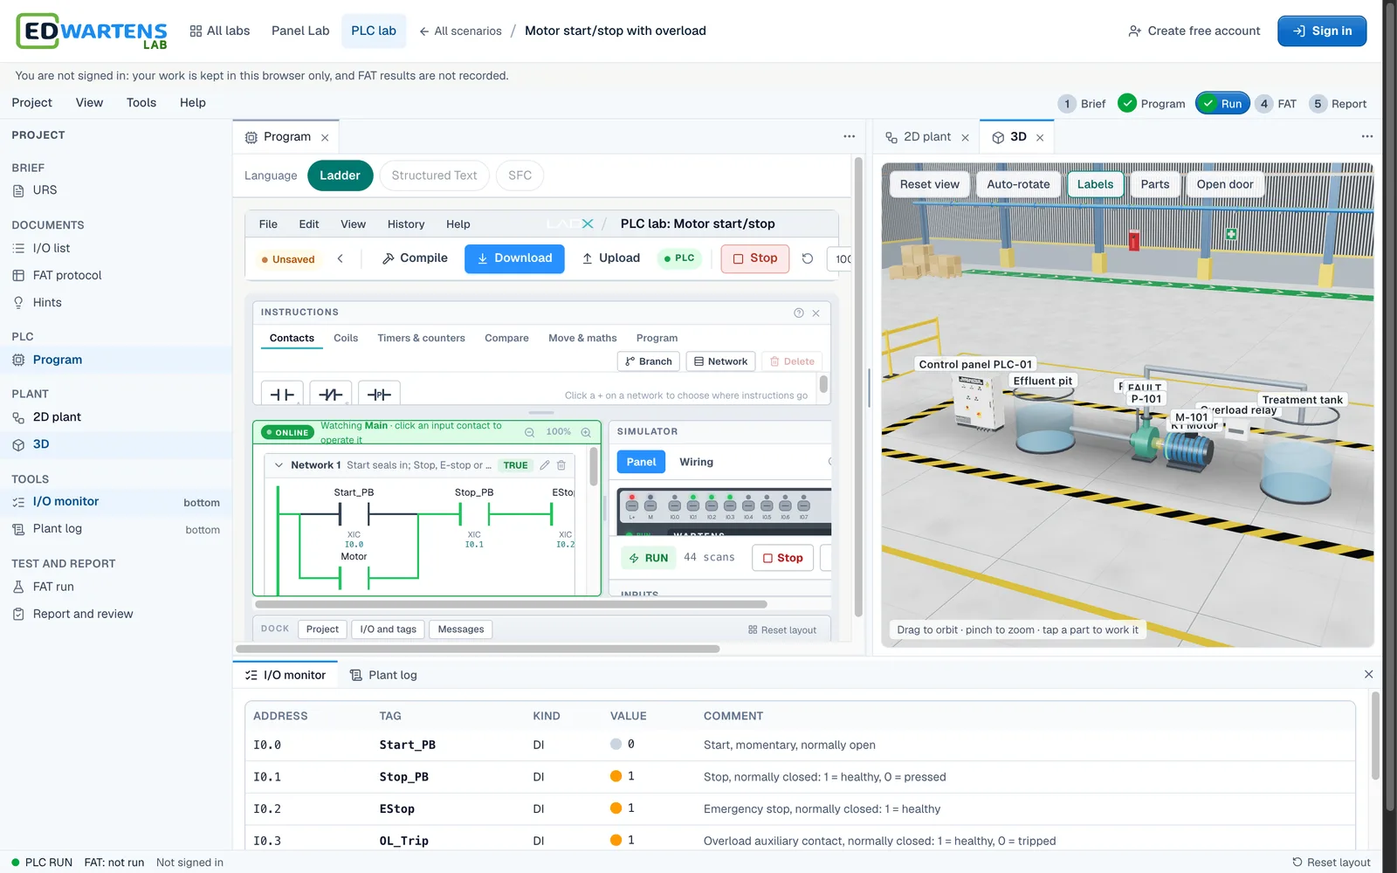Switch simulator view to Wiring
Viewport: 1397px width, 873px height.
pyautogui.click(x=696, y=462)
